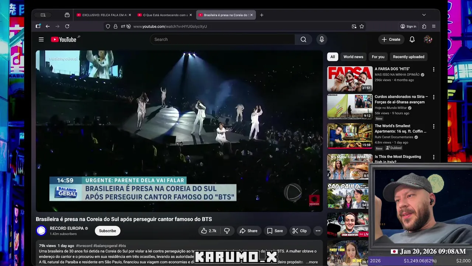Viewport: 472px width, 266px height.
Task: View site security via the padlock icon
Action: [115, 26]
